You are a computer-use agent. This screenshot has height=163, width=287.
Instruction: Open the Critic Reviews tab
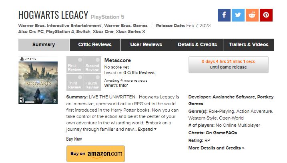tap(95, 45)
